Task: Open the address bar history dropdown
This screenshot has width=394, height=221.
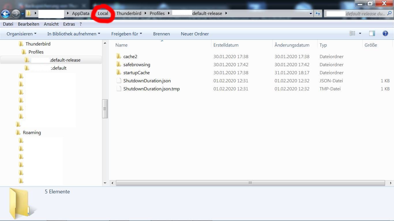Action: [x=311, y=14]
